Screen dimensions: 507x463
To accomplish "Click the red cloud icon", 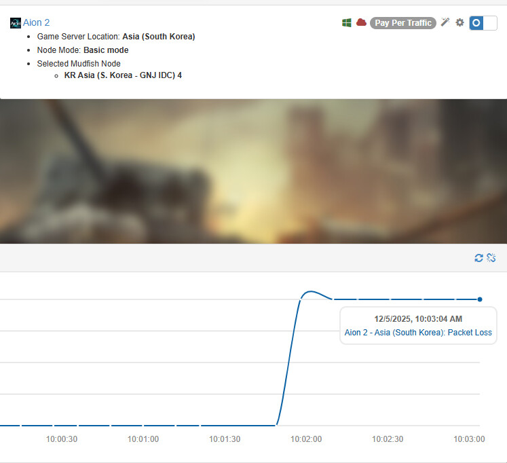I will pos(361,22).
